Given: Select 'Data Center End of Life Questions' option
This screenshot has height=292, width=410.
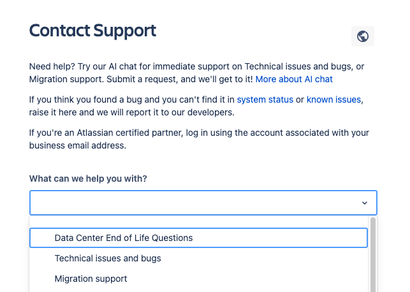Looking at the screenshot, I should click(x=124, y=238).
